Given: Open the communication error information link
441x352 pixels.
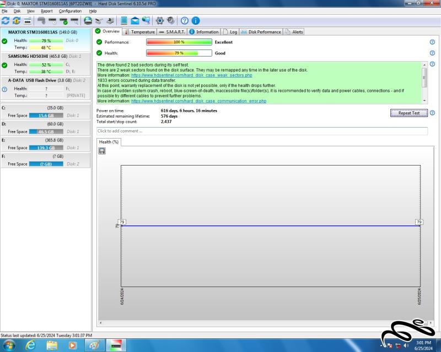Looking at the screenshot, I should 198,101.
